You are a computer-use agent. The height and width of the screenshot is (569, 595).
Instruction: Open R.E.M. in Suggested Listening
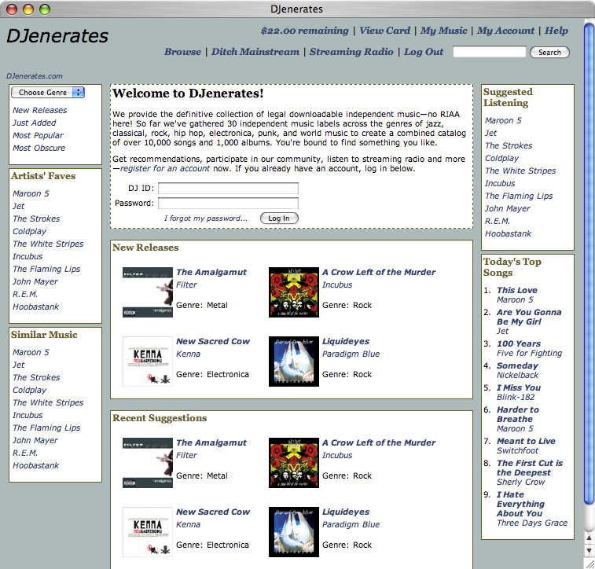[x=498, y=221]
